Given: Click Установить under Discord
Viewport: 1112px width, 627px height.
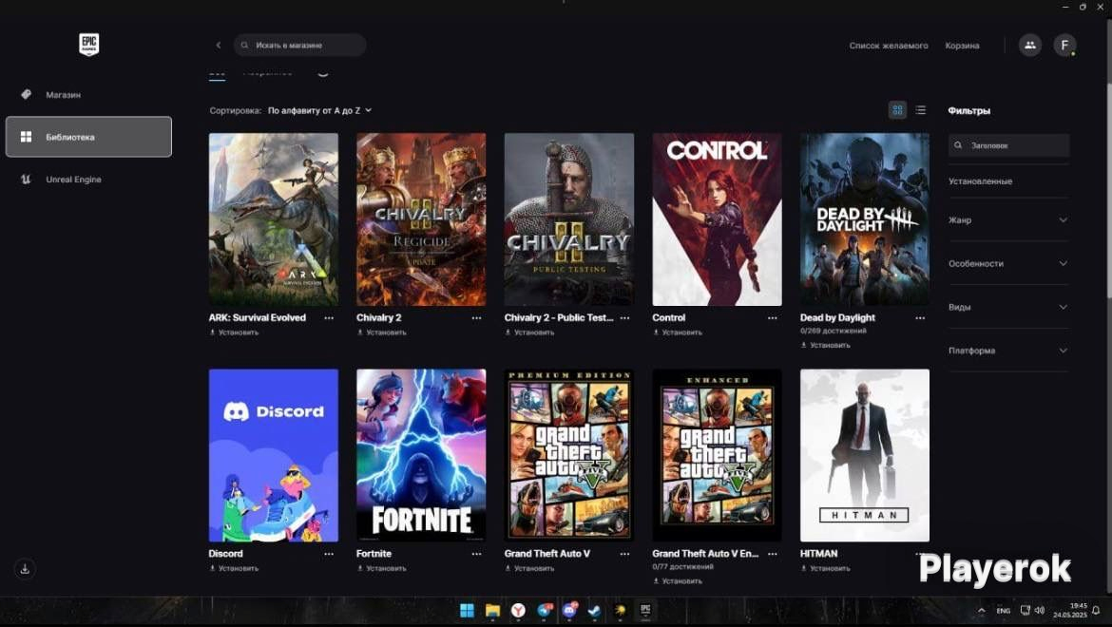Looking at the screenshot, I should click(234, 568).
